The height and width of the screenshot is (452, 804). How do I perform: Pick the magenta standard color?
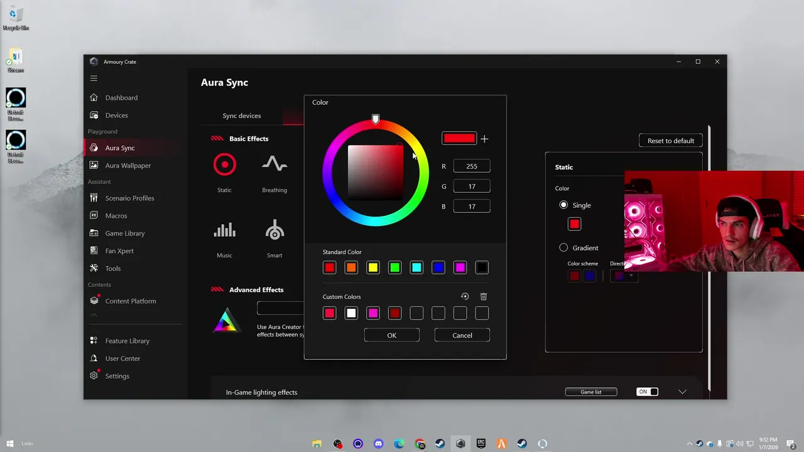point(460,268)
